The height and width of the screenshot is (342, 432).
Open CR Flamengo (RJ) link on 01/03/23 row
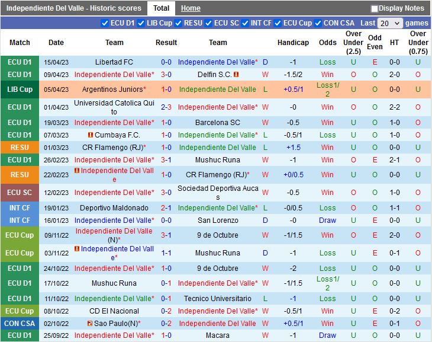114,148
